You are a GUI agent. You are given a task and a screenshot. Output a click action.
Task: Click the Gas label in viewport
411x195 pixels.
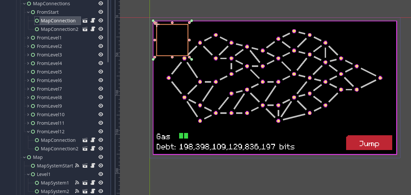point(164,136)
